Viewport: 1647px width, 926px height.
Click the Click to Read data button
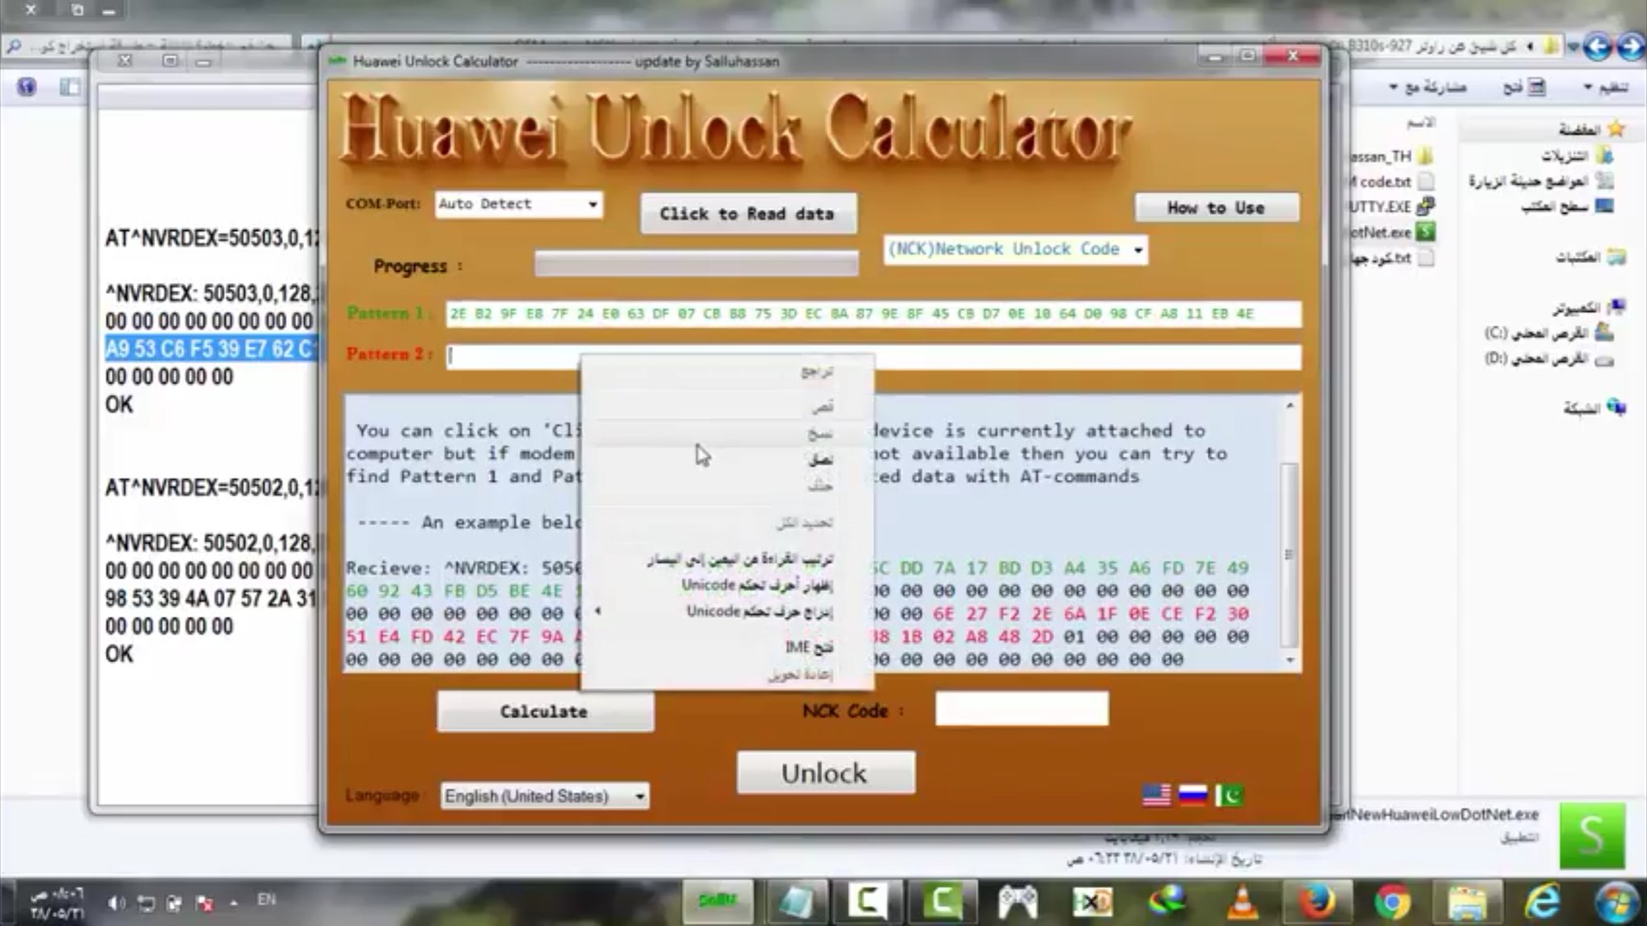(x=747, y=214)
